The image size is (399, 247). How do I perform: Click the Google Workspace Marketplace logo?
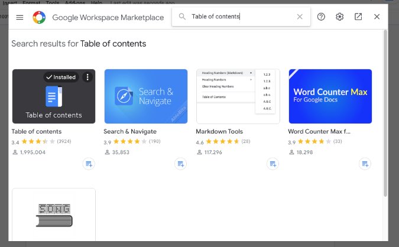[39, 17]
